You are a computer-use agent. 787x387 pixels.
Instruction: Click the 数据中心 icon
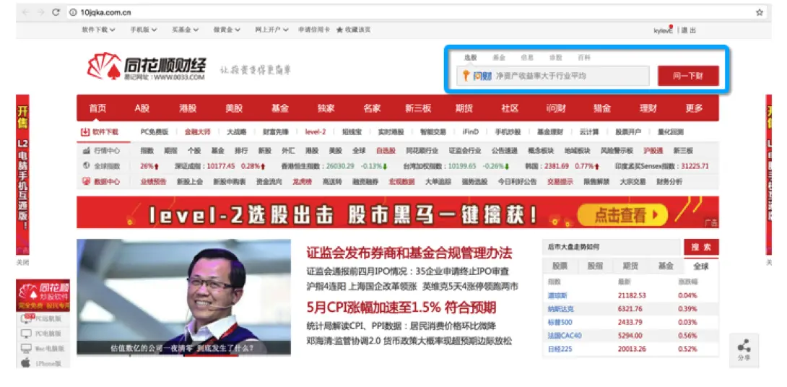(x=86, y=182)
